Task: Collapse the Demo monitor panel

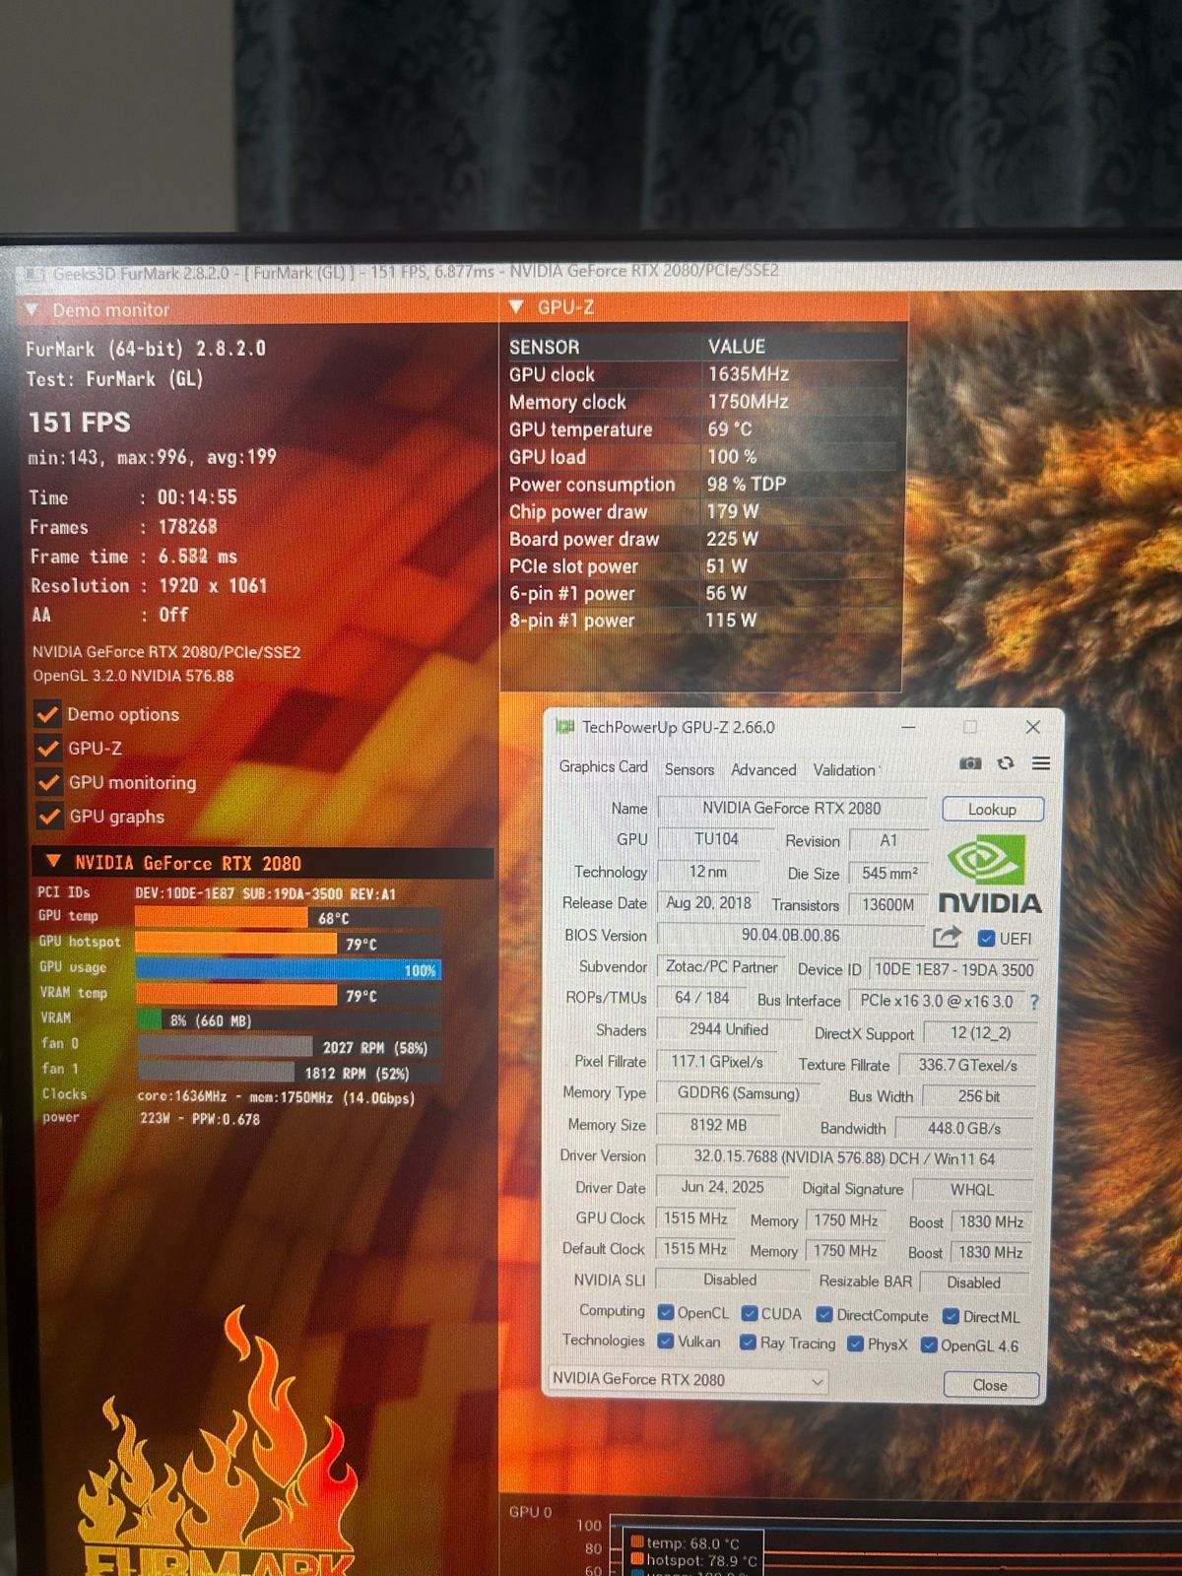Action: click(x=32, y=309)
